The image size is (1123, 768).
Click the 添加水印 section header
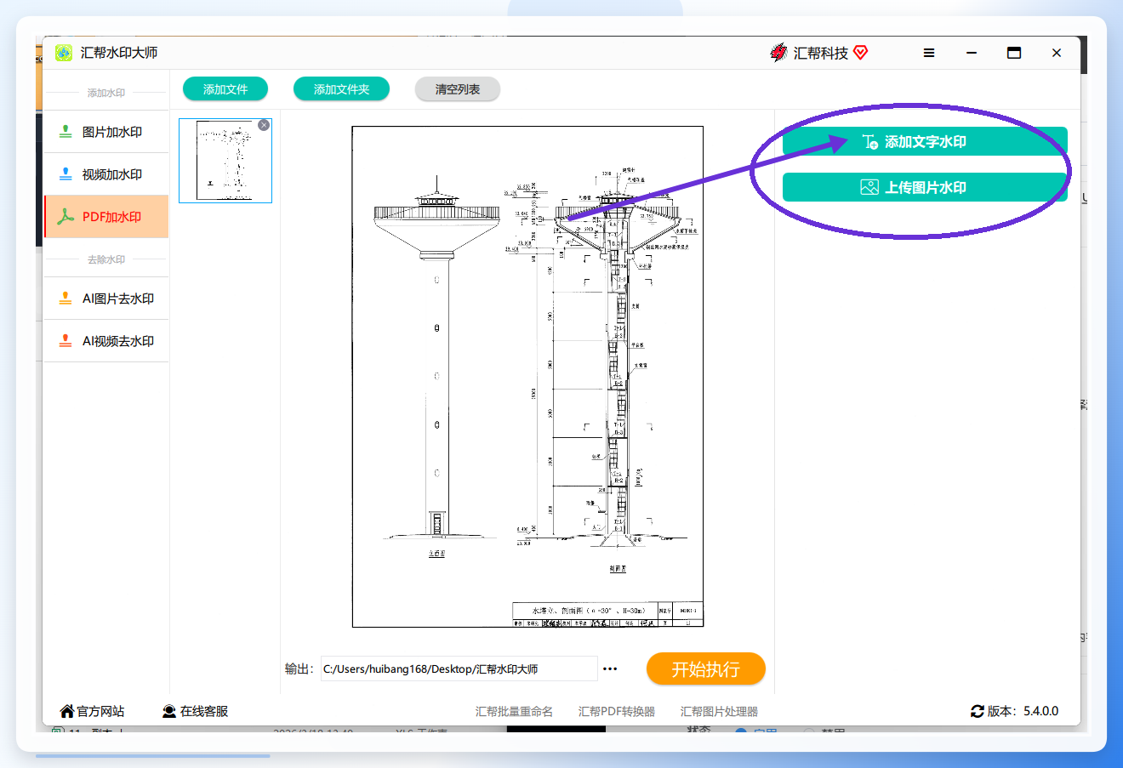(x=106, y=93)
